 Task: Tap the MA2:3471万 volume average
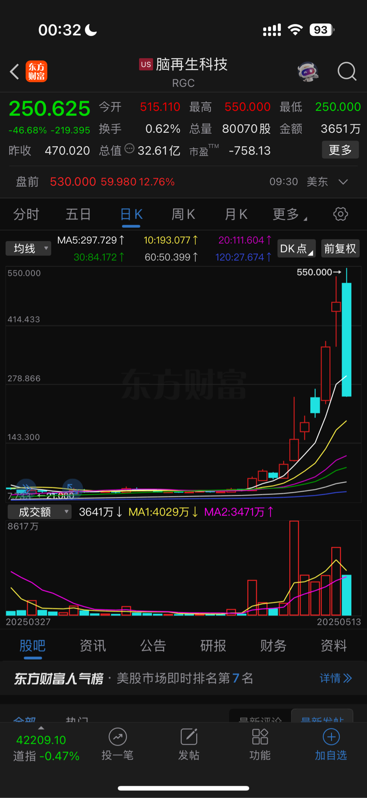pyautogui.click(x=239, y=512)
